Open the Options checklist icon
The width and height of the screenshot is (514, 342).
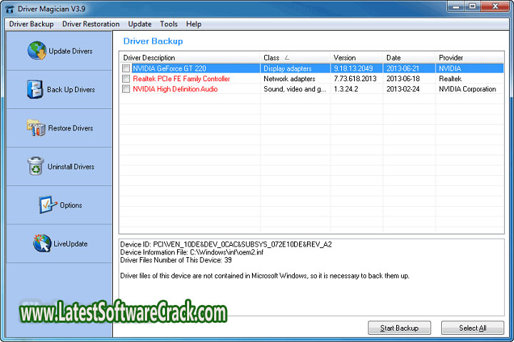coord(47,204)
